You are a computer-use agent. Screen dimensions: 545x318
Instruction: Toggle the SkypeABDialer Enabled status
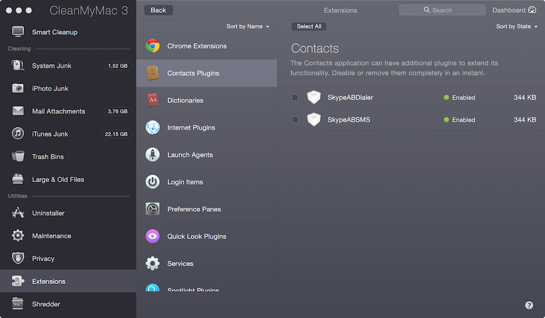coord(459,98)
